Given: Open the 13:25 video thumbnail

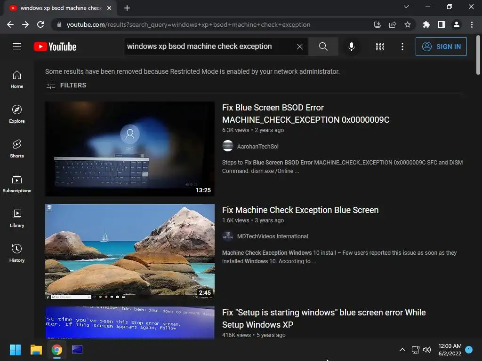Looking at the screenshot, I should [130, 149].
